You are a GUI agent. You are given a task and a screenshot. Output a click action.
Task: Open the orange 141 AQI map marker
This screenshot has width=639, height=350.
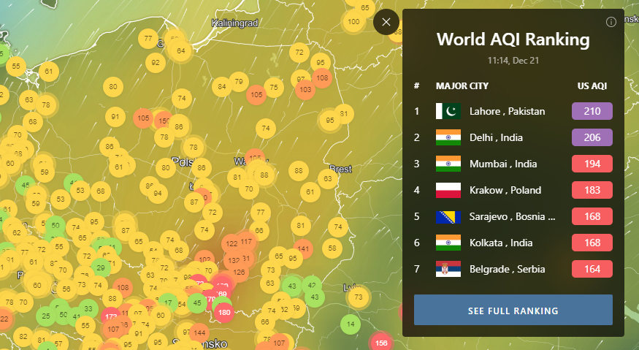[303, 248]
